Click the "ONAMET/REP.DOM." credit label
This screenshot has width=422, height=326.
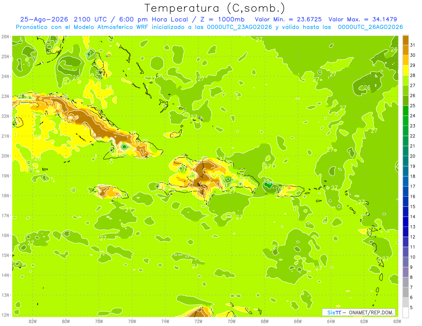371,312
